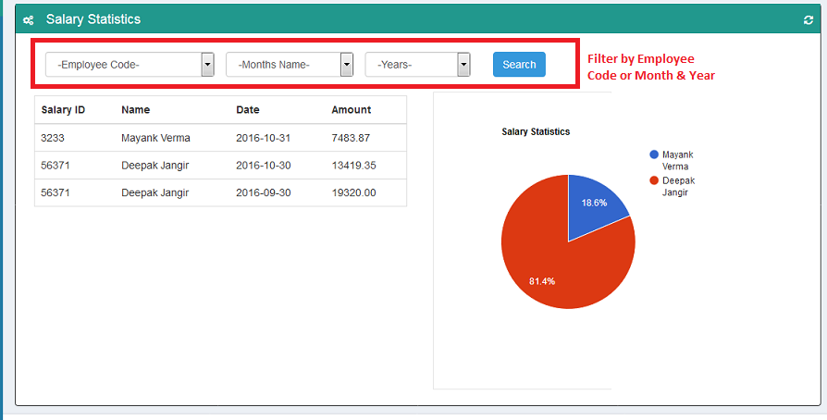Click salary ID 56371 in 13419.35 row

tap(56, 166)
